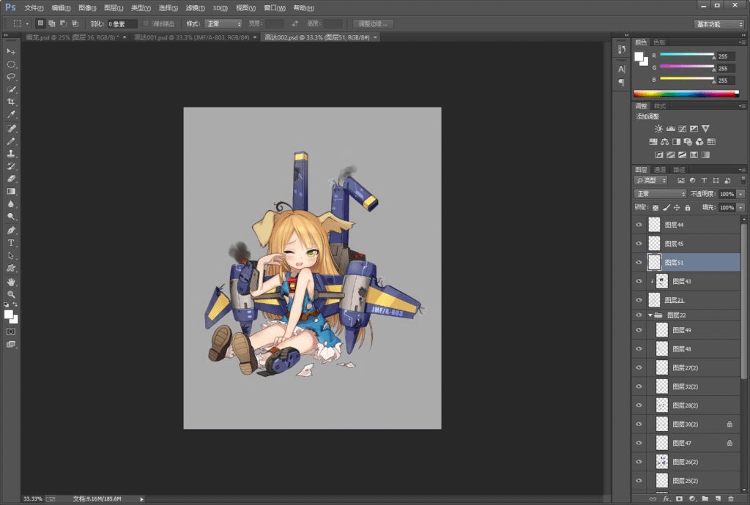Add a Channel Mixer adjustment

pos(699,141)
